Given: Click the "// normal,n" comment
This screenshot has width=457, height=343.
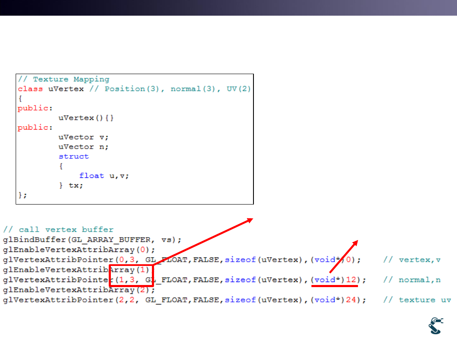Looking at the screenshot, I should click(412, 280).
